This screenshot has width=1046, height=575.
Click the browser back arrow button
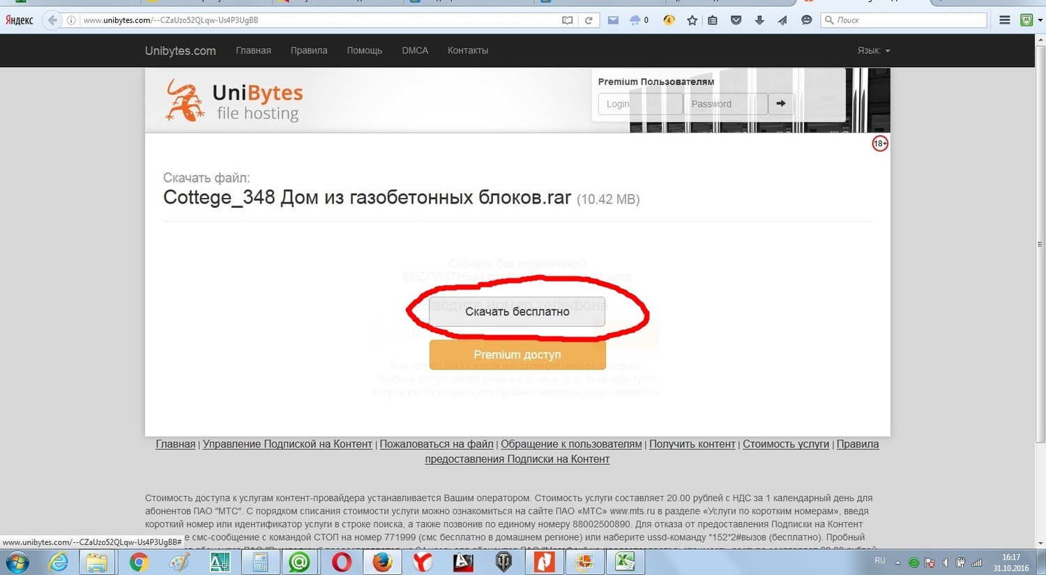point(52,20)
